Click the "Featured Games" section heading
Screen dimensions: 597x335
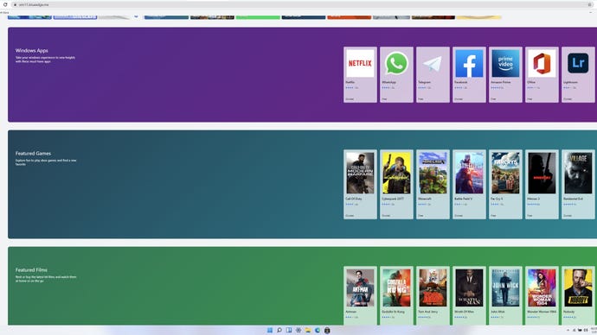[33, 153]
